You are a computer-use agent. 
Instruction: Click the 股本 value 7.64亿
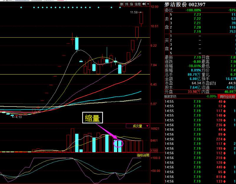[195, 87]
